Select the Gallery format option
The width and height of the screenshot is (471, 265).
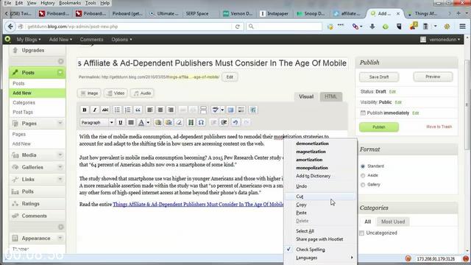point(363,185)
